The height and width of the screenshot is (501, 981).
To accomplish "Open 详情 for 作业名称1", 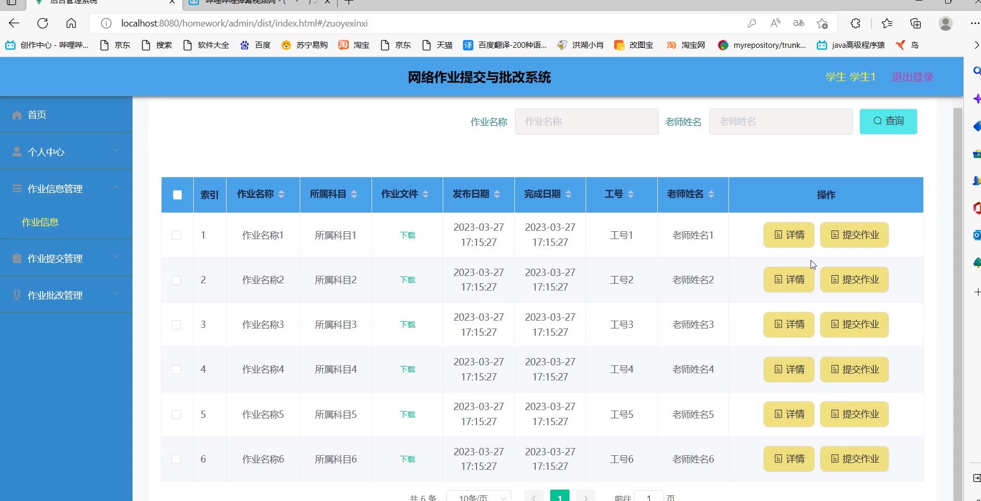I will click(x=789, y=235).
